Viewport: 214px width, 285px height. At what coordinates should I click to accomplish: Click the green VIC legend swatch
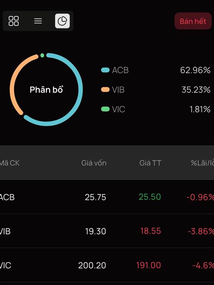coord(105,109)
